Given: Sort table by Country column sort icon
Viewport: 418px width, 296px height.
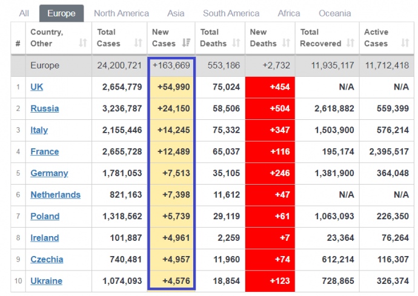Looking at the screenshot, I should click(83, 44).
